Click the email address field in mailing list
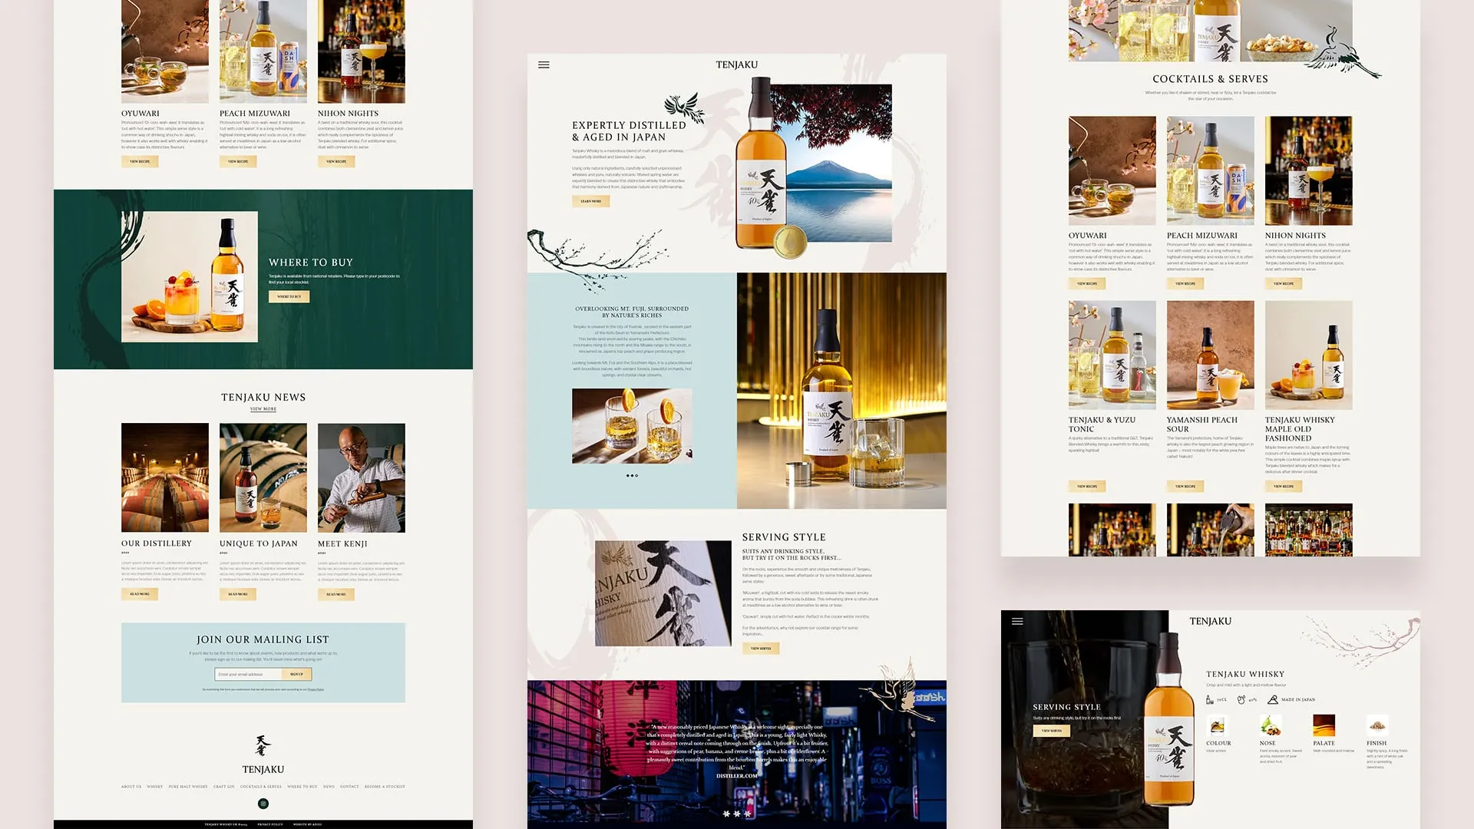This screenshot has width=1474, height=829. click(249, 675)
